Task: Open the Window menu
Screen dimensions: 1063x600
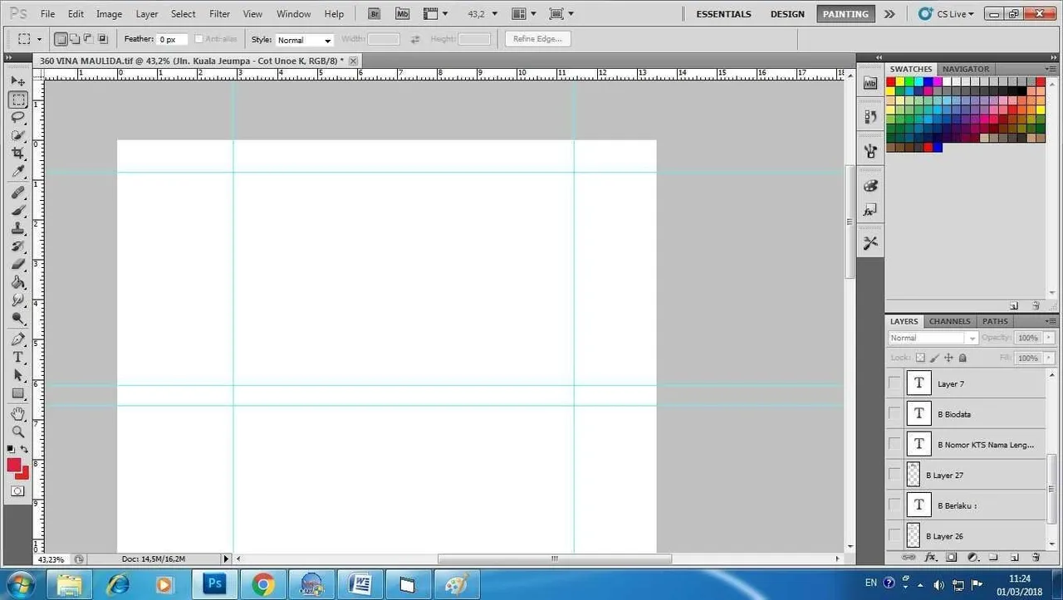Action: (x=293, y=14)
